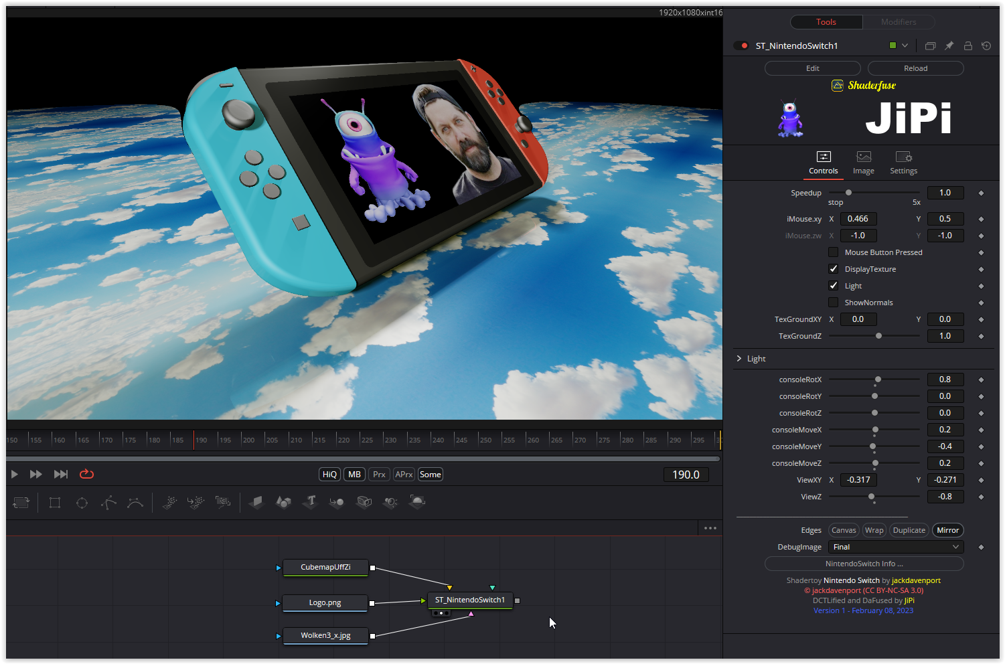Enable the ShowNormals checkbox

click(834, 303)
